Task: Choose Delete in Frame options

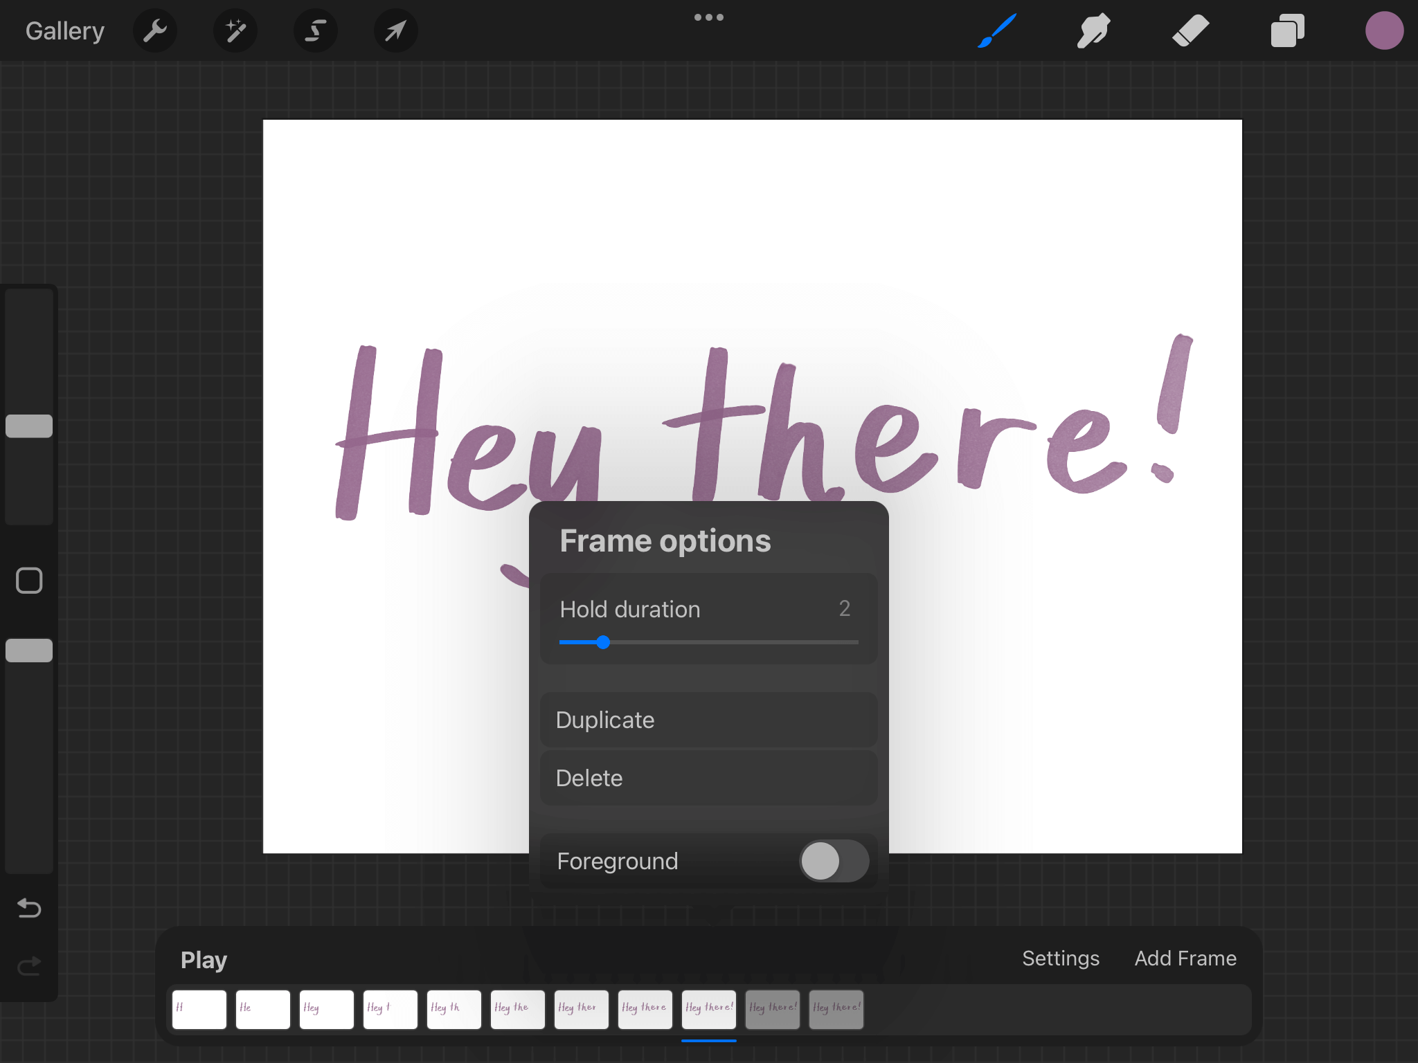Action: click(x=708, y=778)
